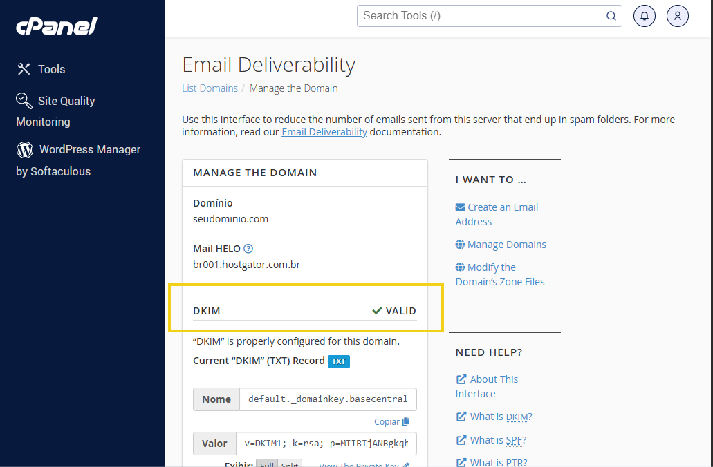Click globe icon beside Modify the Domain's
This screenshot has height=467, width=713.
[460, 267]
